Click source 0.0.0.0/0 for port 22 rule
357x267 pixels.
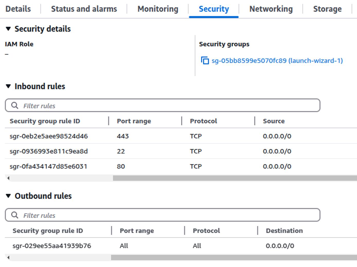(x=277, y=151)
